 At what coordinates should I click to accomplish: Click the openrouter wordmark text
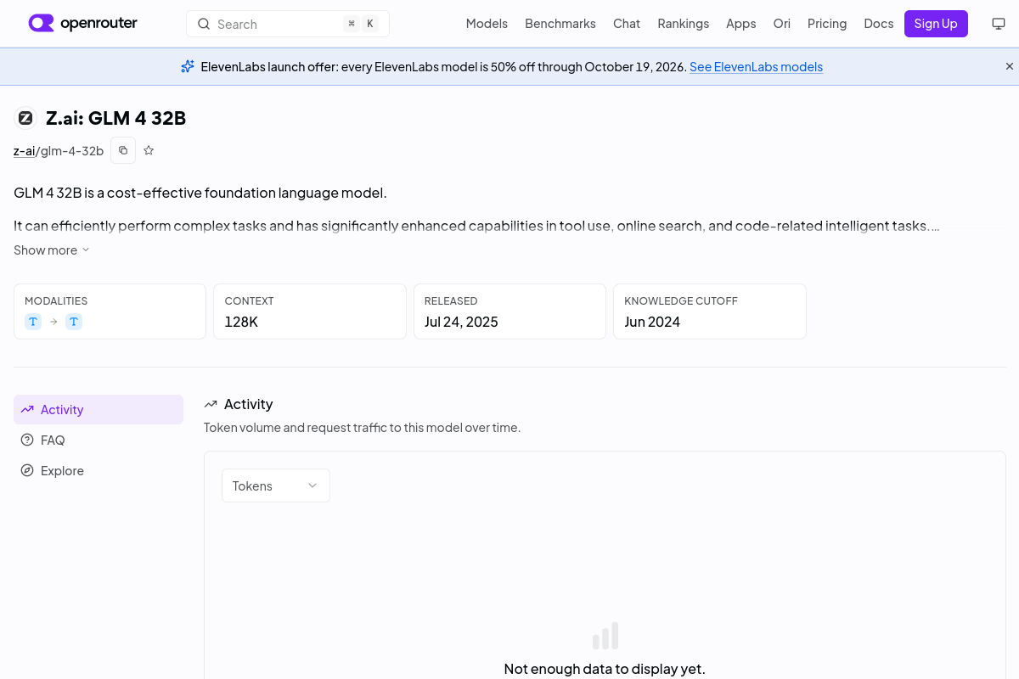tap(99, 24)
